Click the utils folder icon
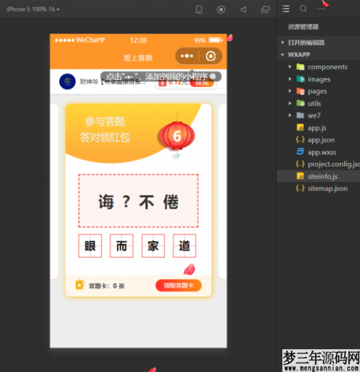Viewport: 360px width, 372px height. point(300,104)
